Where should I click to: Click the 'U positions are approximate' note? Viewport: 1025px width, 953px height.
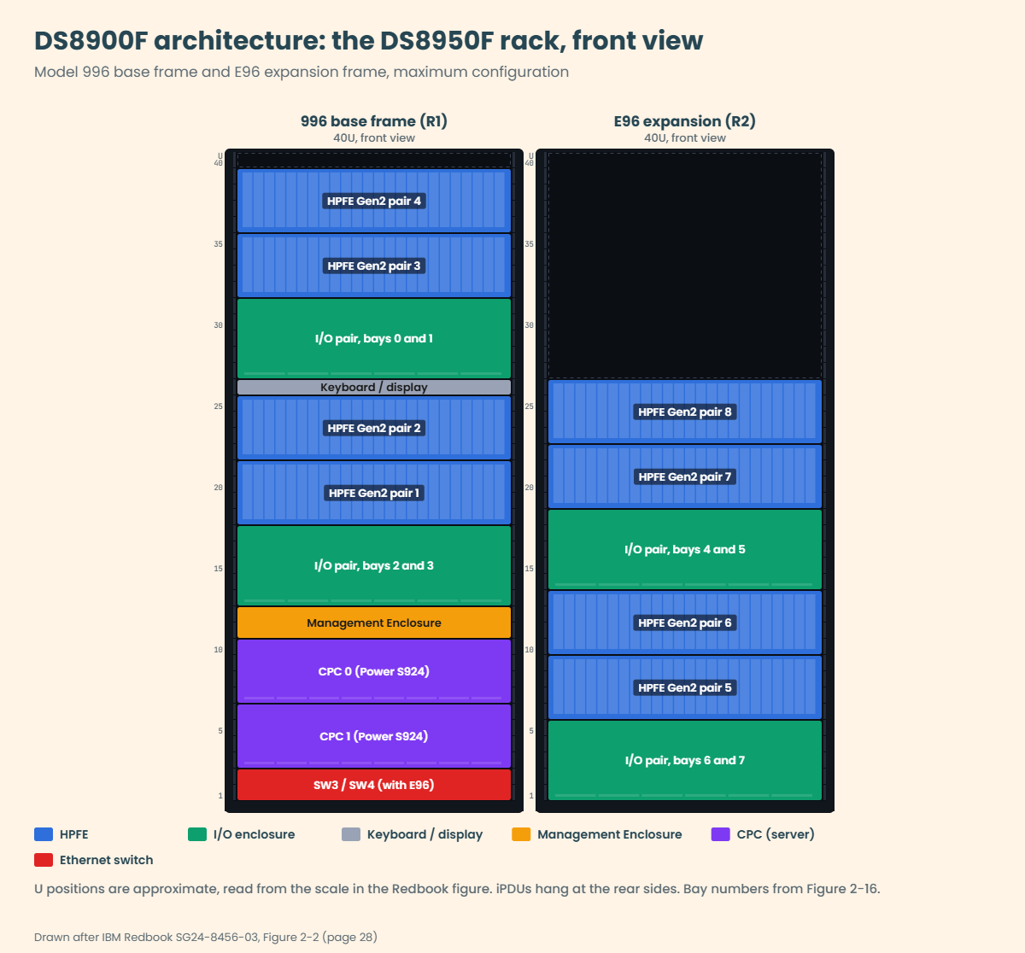click(457, 889)
